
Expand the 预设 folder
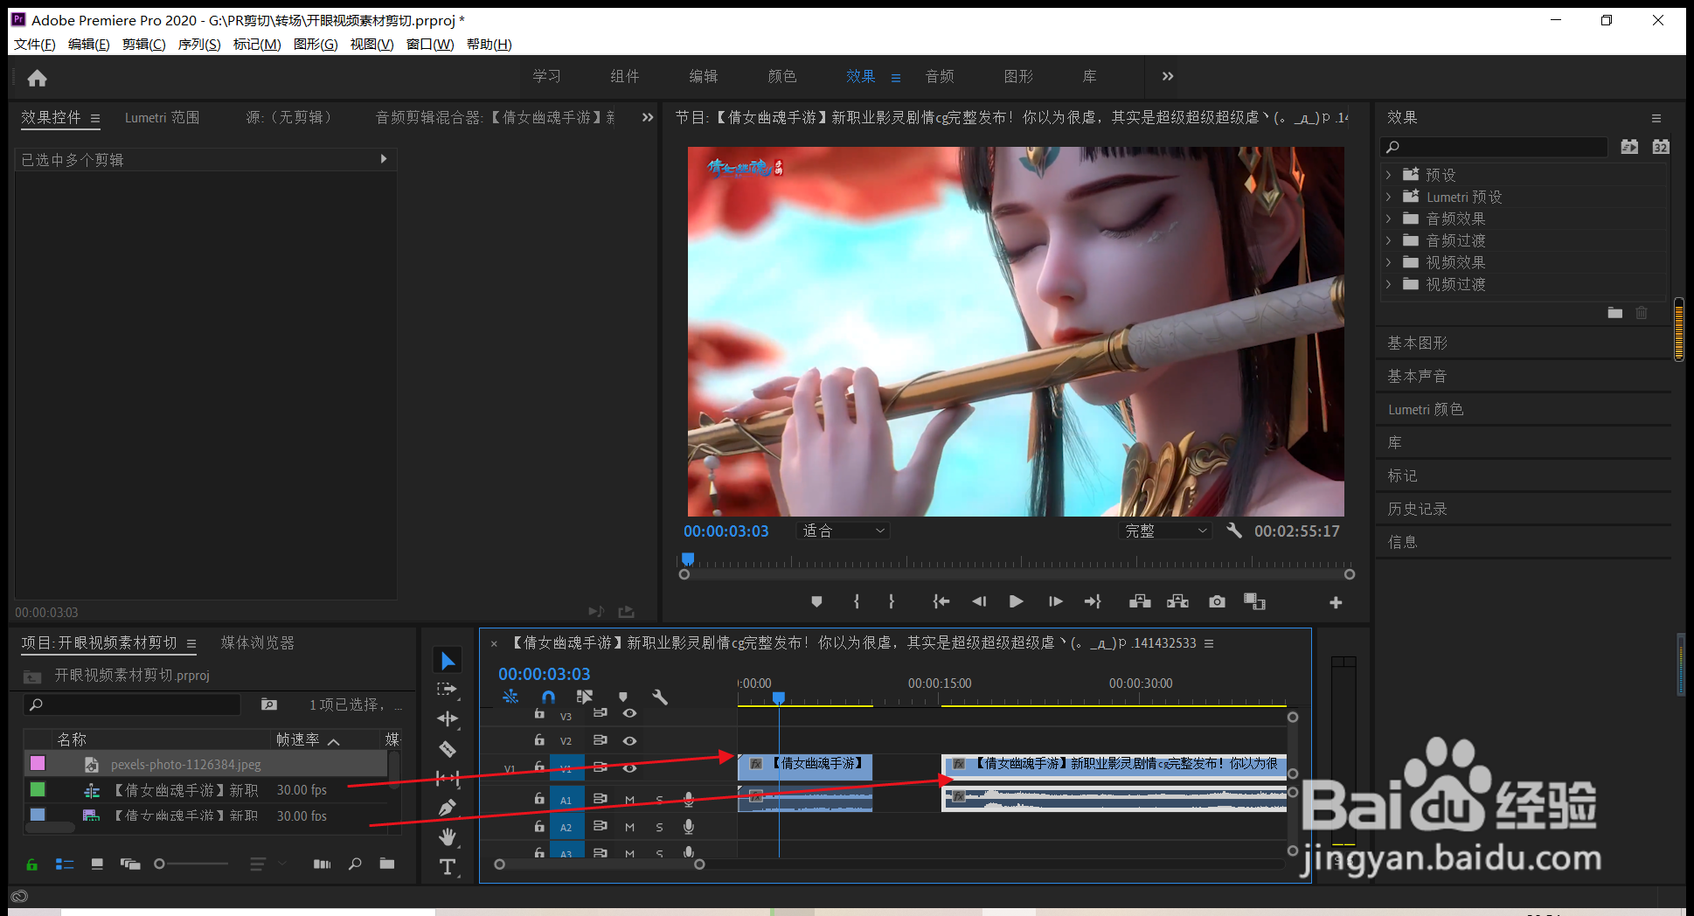point(1388,175)
